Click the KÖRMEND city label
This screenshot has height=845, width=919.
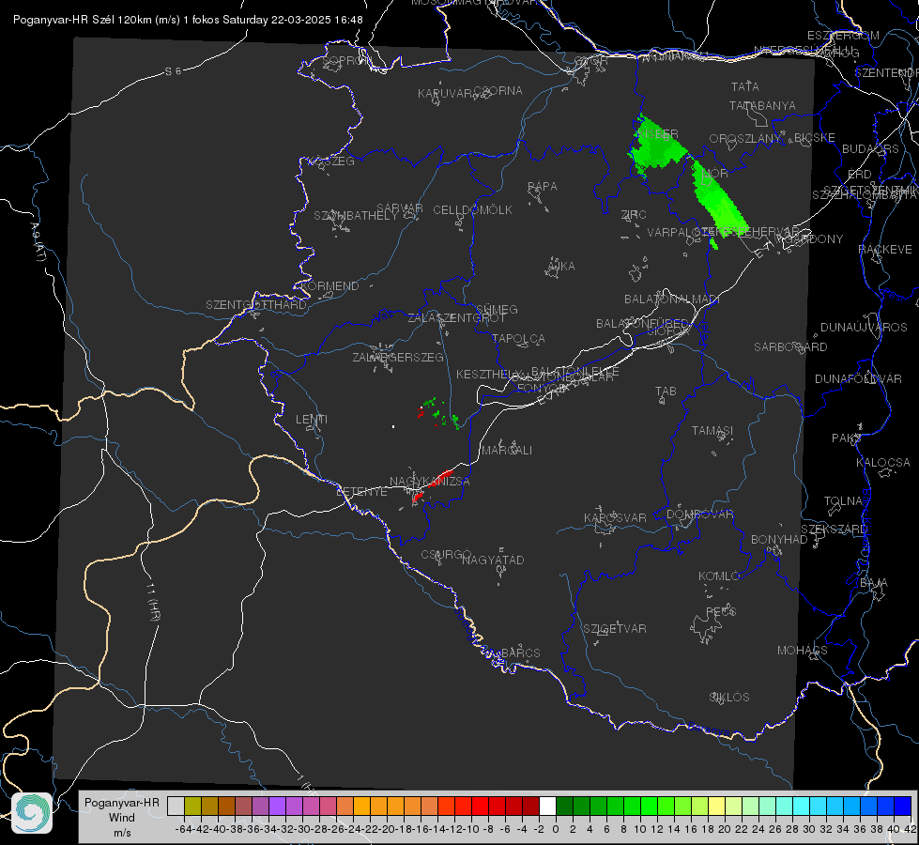pos(330,286)
